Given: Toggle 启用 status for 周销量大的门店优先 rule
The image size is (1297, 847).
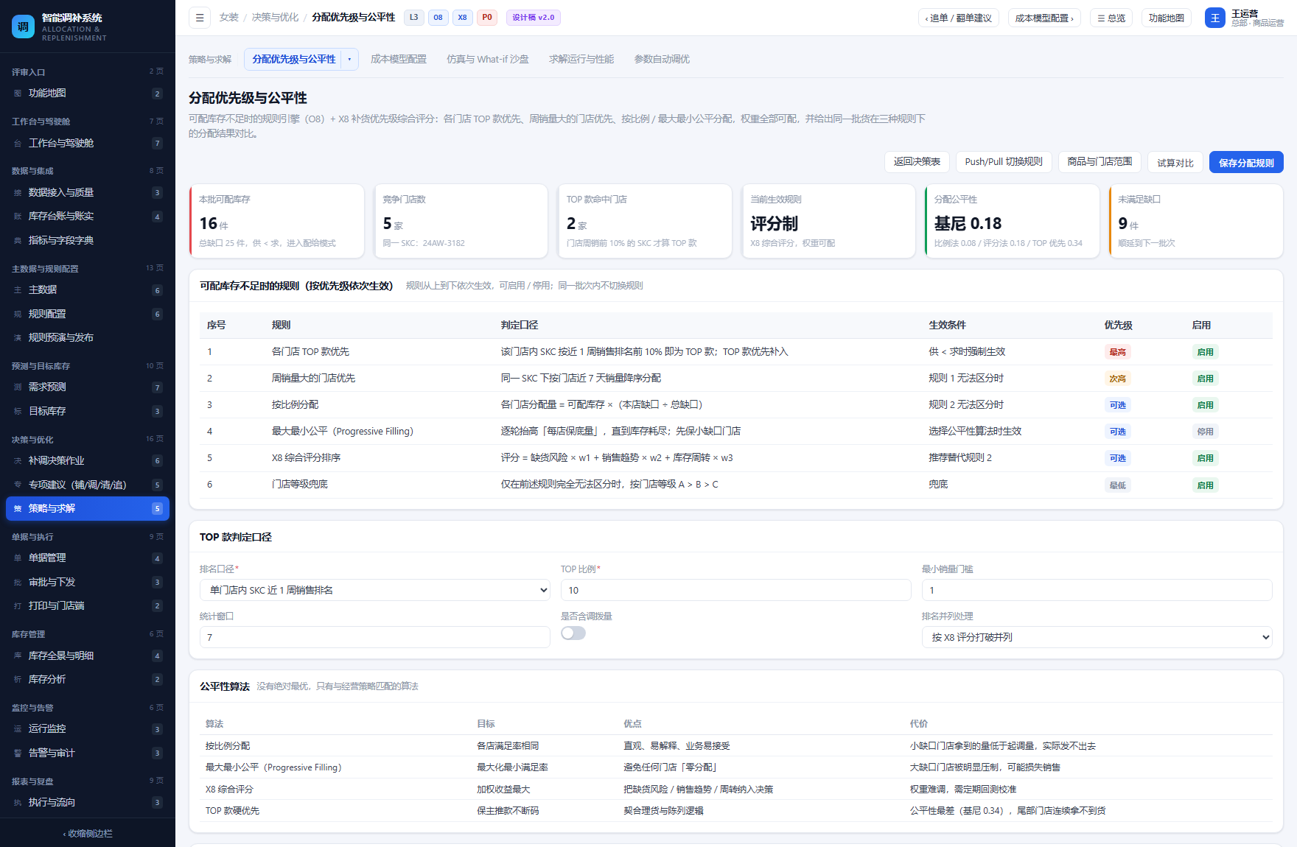Looking at the screenshot, I should coord(1205,379).
